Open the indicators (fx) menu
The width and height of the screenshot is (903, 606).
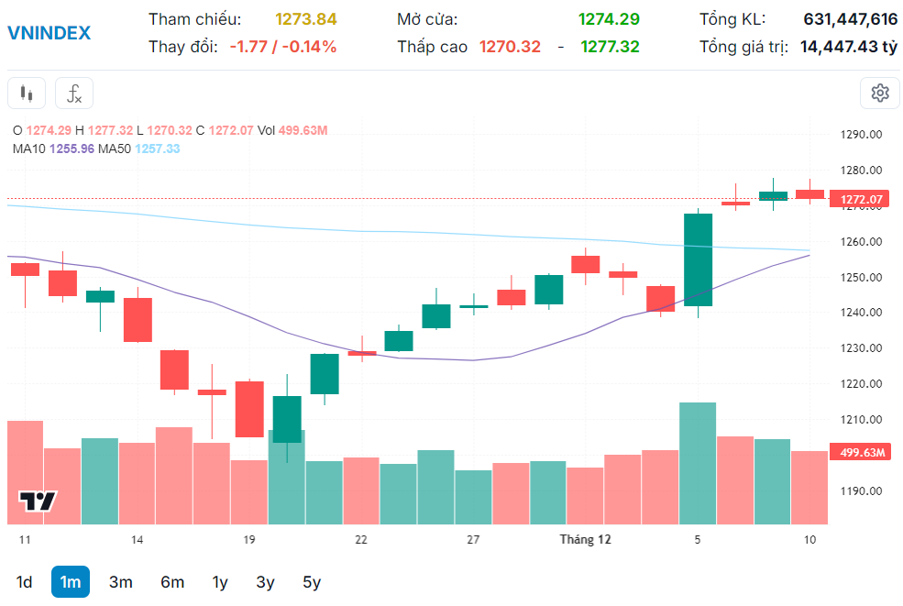(74, 94)
